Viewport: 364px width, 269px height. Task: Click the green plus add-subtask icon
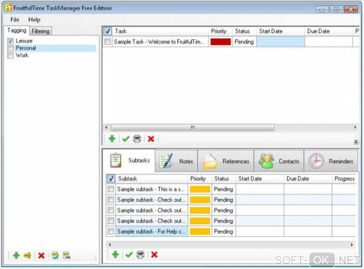pyautogui.click(x=115, y=254)
